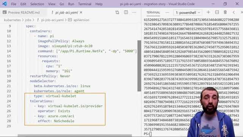Click the Open Changes compare icon

[117, 13]
